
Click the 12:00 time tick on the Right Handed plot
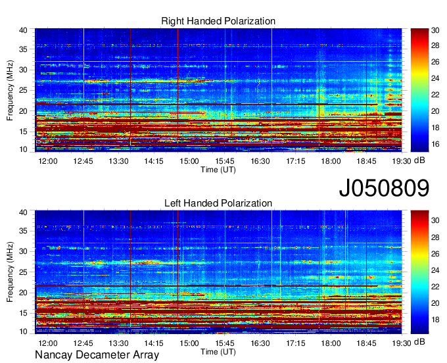[47, 161]
